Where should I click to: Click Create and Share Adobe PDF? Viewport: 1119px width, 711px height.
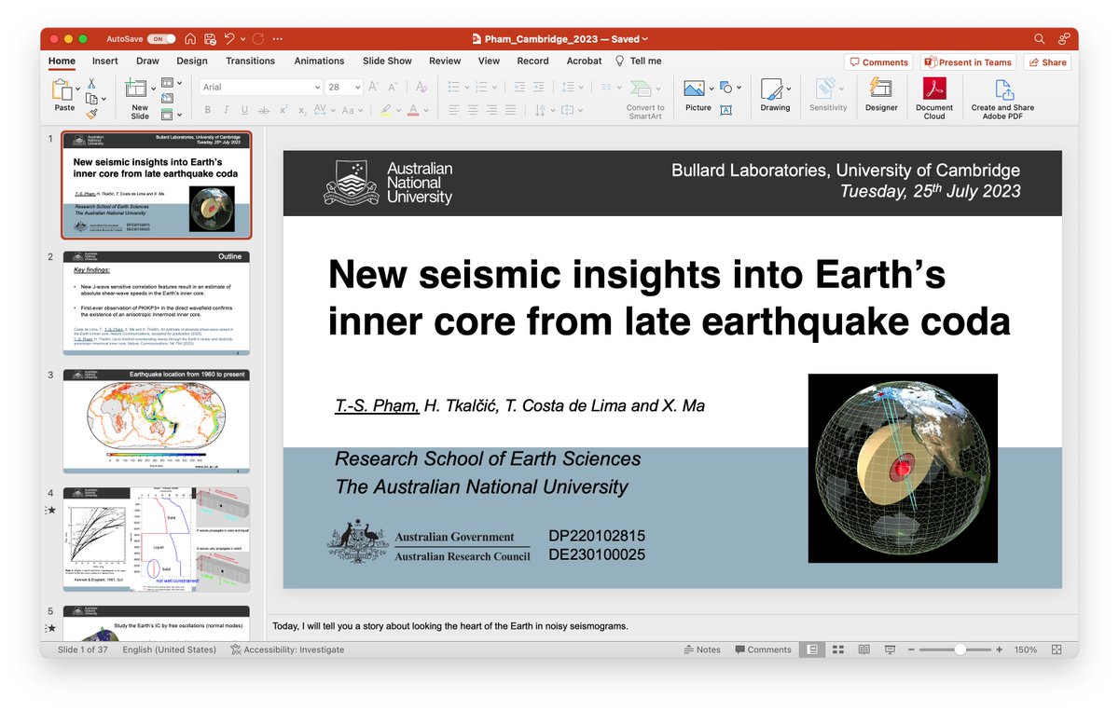[1002, 99]
